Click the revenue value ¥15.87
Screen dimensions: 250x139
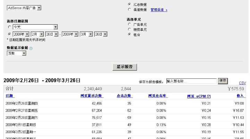238,110
